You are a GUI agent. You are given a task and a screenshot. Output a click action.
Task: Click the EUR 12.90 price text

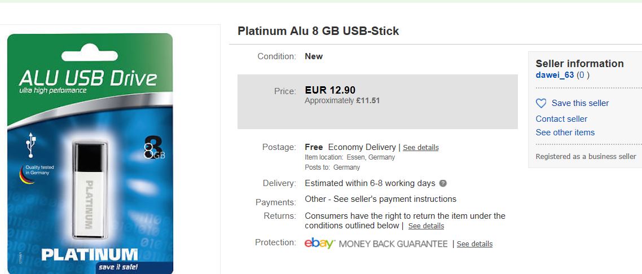click(x=330, y=90)
